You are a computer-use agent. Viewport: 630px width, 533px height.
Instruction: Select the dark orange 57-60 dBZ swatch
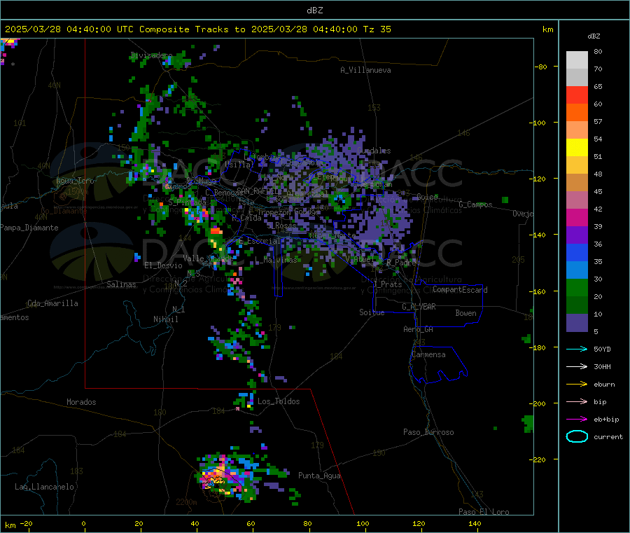[x=577, y=113]
